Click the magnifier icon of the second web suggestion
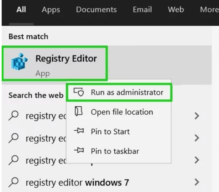Screen dimensions: 219x192 [x=14, y=138]
